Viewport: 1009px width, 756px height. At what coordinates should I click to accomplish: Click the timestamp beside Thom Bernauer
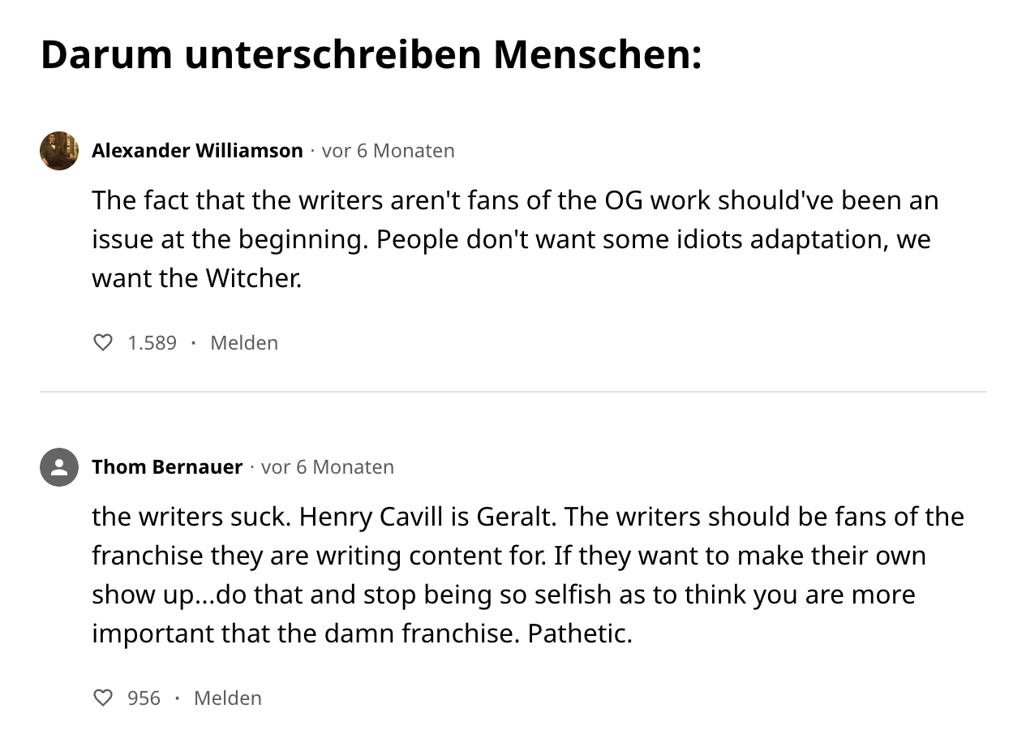pyautogui.click(x=328, y=467)
